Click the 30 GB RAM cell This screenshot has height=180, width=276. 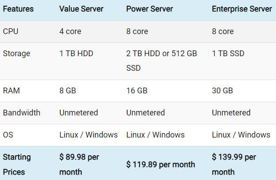[x=222, y=91]
